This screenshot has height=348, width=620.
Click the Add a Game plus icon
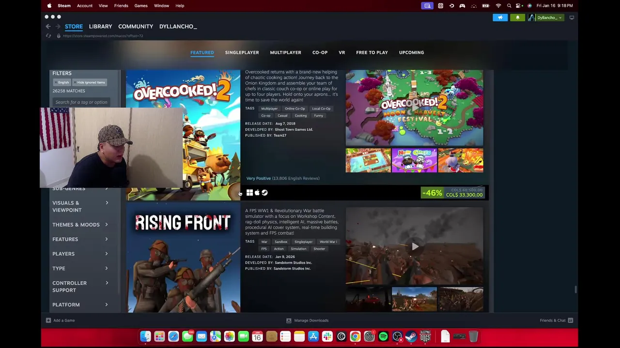(x=48, y=320)
